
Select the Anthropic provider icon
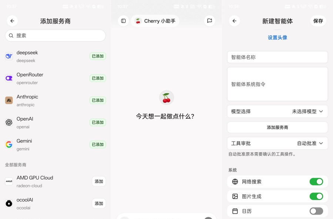[9, 100]
